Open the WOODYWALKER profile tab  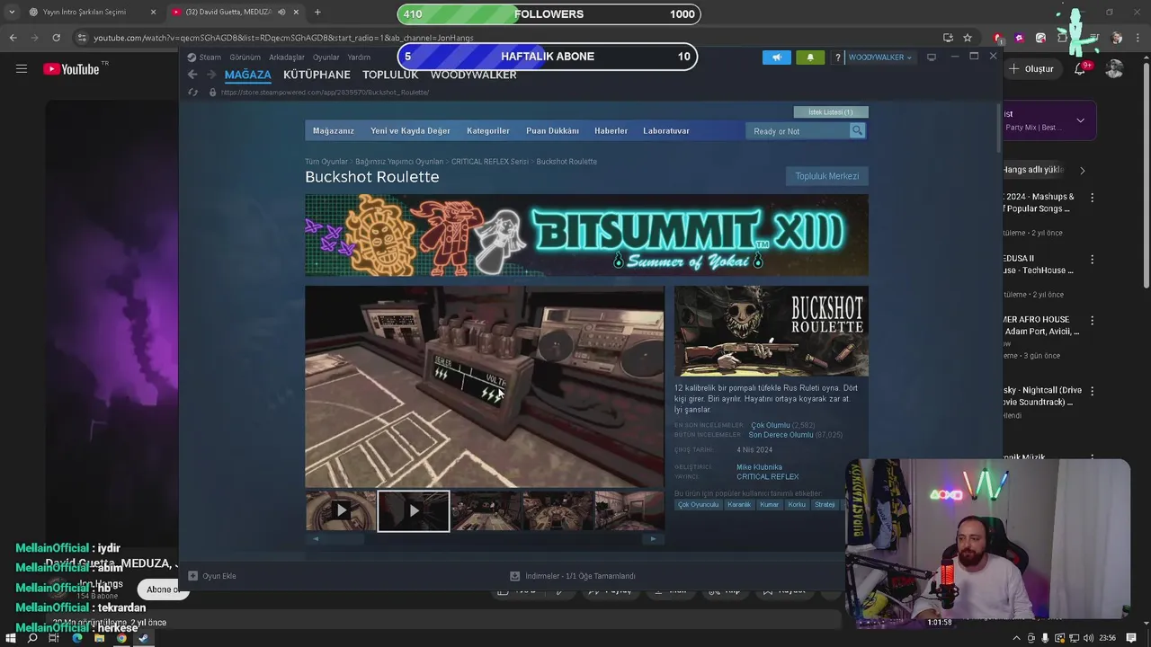point(473,75)
